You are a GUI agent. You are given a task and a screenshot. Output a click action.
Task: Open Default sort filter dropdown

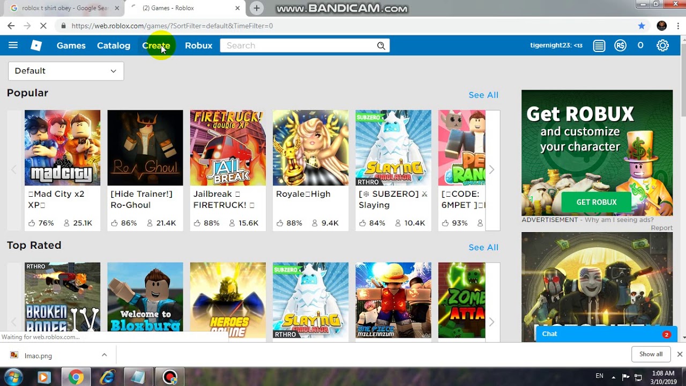pyautogui.click(x=66, y=71)
